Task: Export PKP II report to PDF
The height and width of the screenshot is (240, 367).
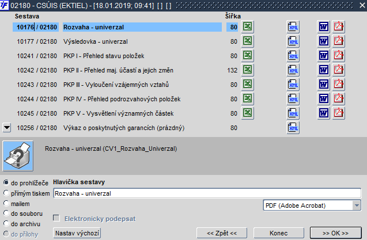Action: coord(338,70)
